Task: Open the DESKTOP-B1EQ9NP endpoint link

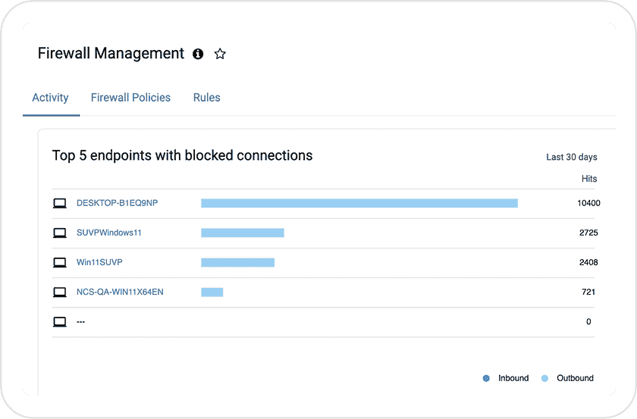Action: [117, 203]
